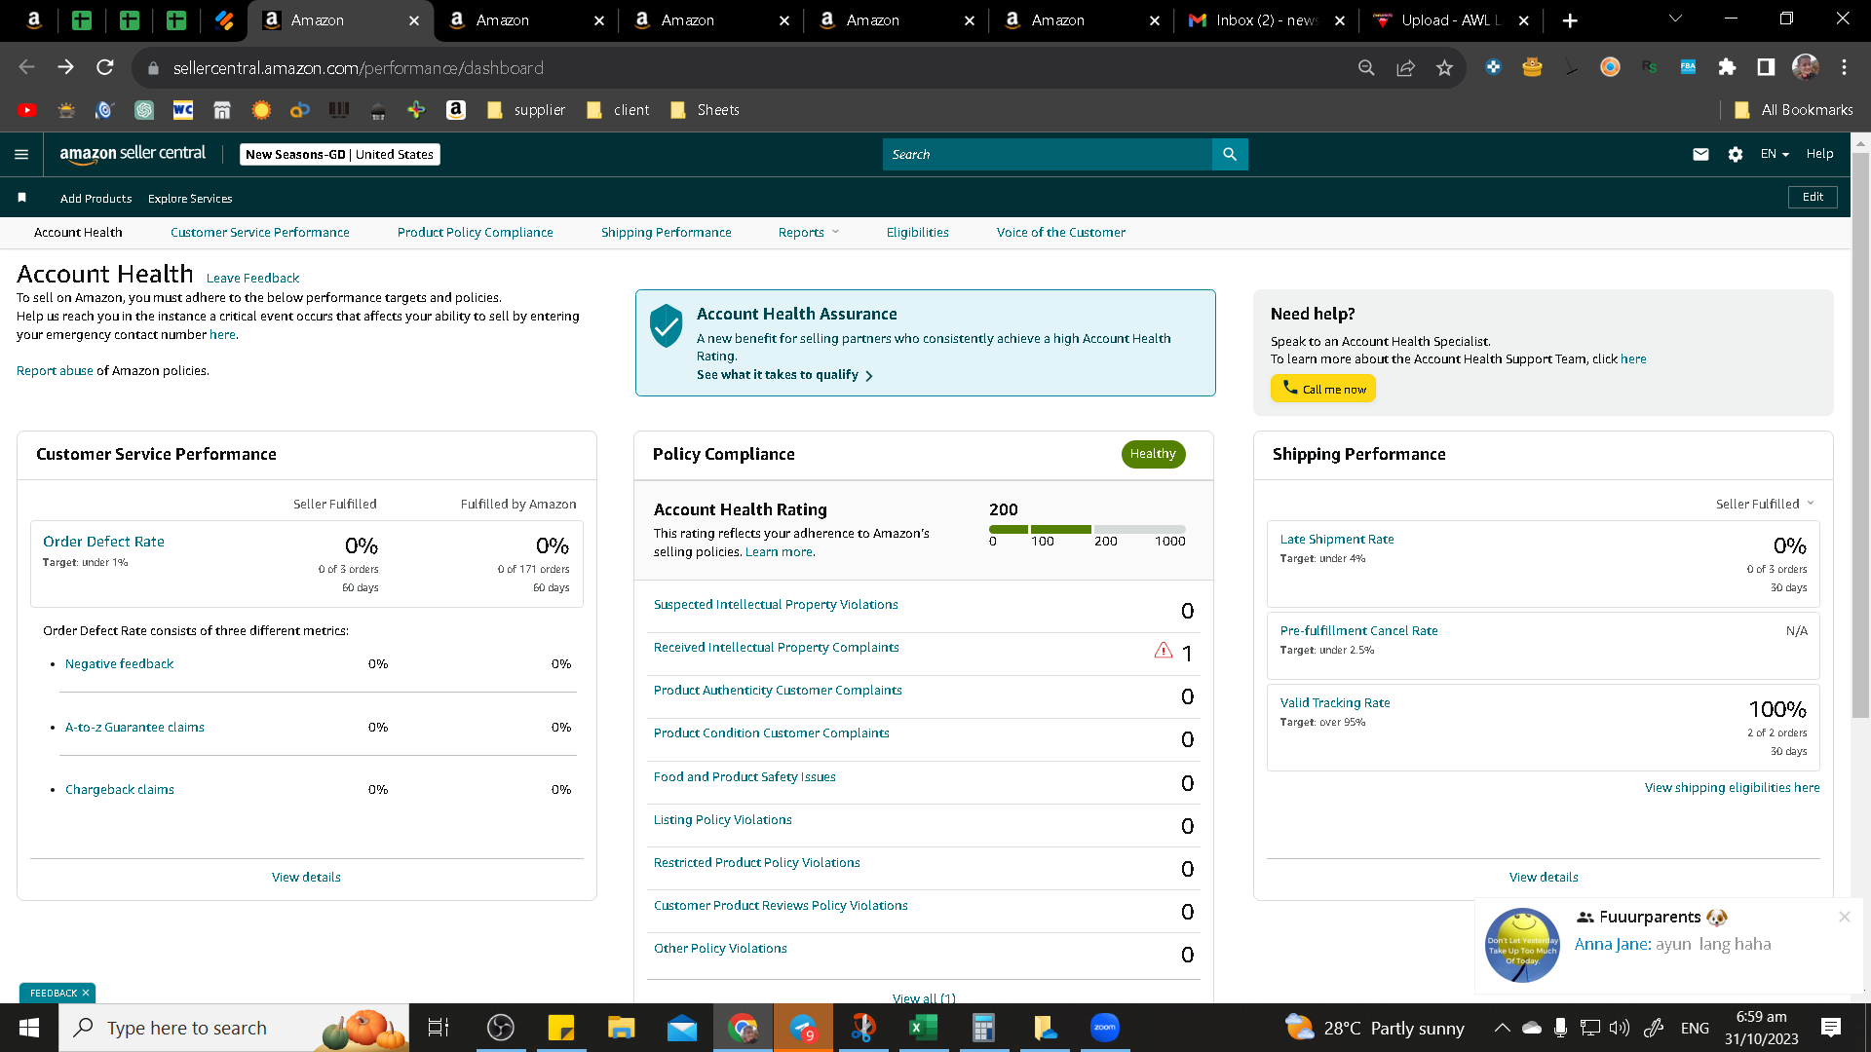Open the Calculator app in the taskbar
The height and width of the screenshot is (1052, 1871).
pos(983,1028)
